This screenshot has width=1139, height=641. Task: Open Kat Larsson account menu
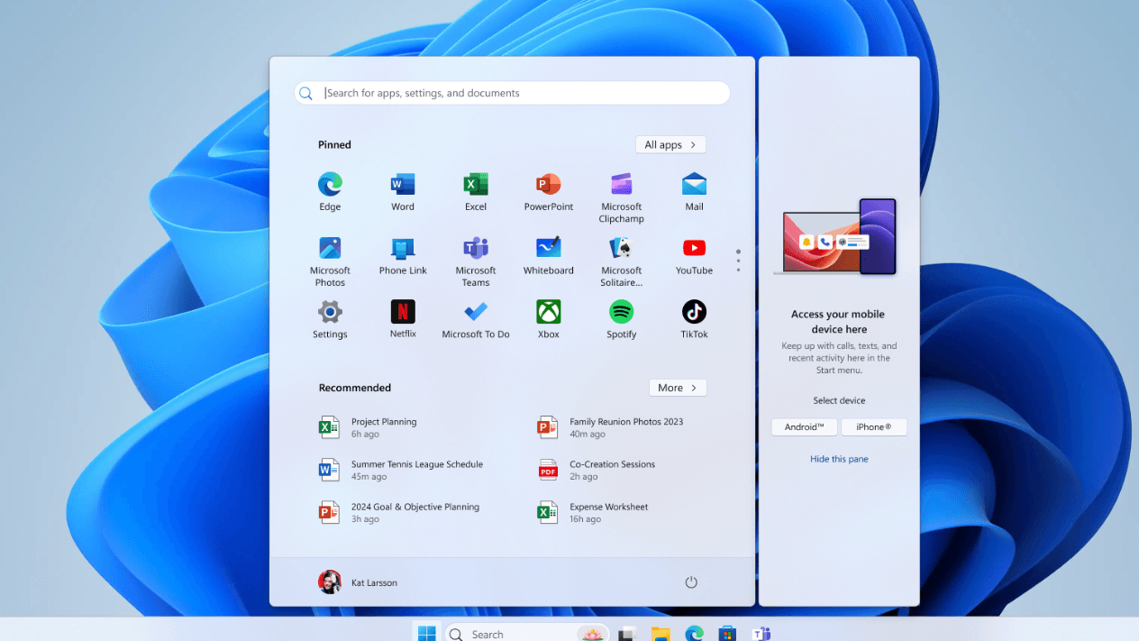point(358,582)
